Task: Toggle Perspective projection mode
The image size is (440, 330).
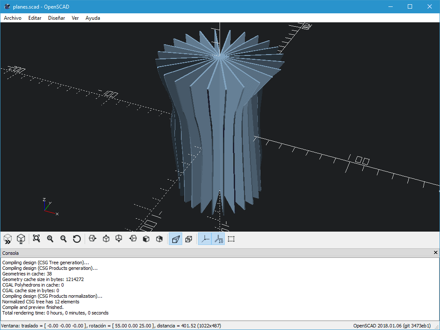Action: click(x=175, y=239)
